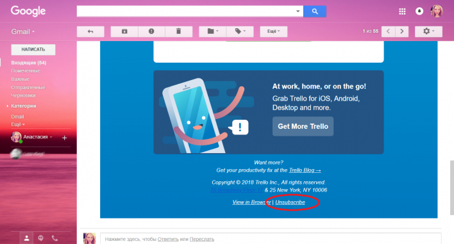Click the Unsubscribe link

point(290,202)
